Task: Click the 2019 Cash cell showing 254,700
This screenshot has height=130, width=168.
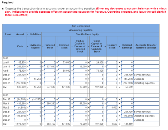Action: pos(20,112)
